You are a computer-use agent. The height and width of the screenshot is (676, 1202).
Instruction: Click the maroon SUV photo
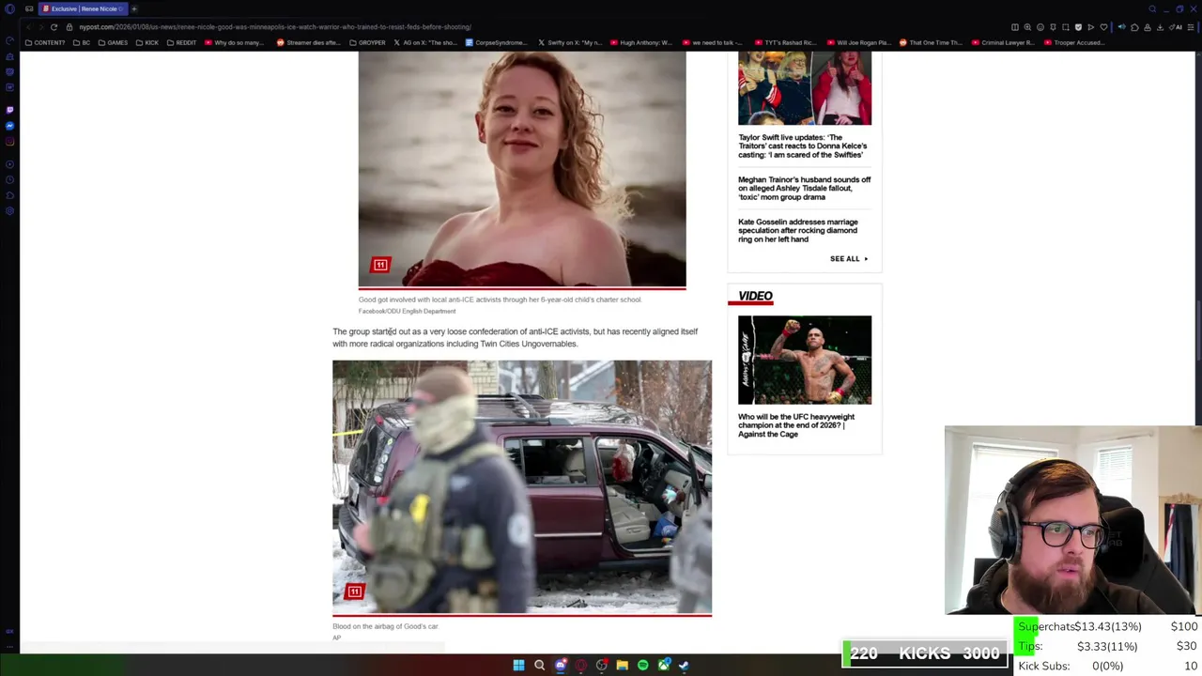coord(522,487)
